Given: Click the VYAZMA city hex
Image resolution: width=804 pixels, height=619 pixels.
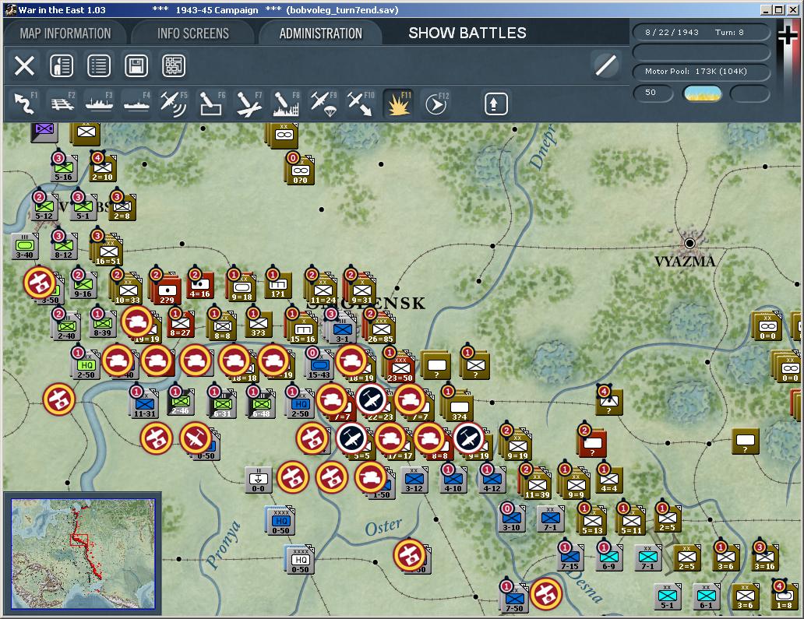Looking at the screenshot, I should click(689, 243).
